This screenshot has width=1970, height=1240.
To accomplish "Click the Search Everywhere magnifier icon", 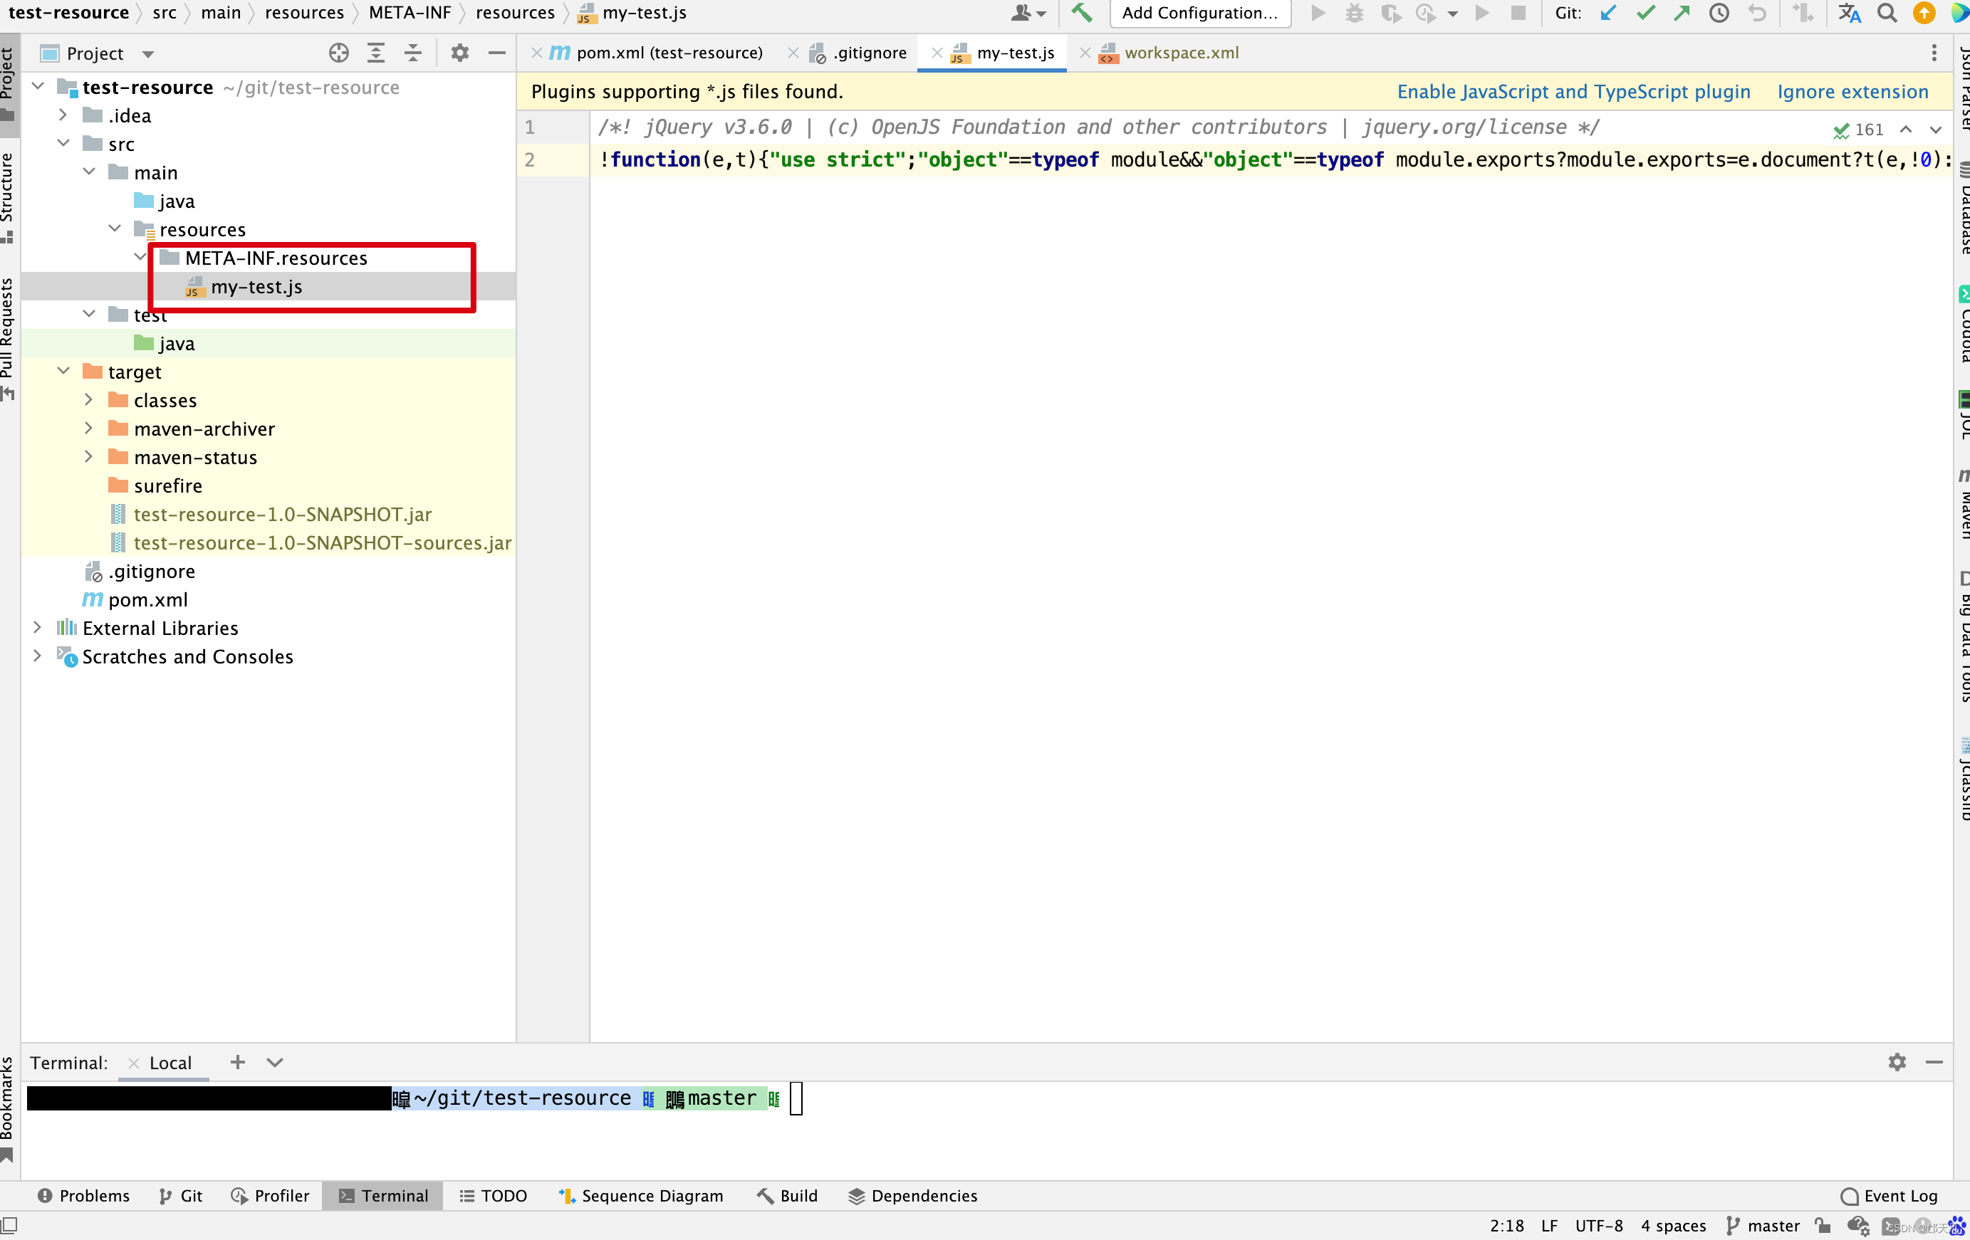I will pos(1887,13).
